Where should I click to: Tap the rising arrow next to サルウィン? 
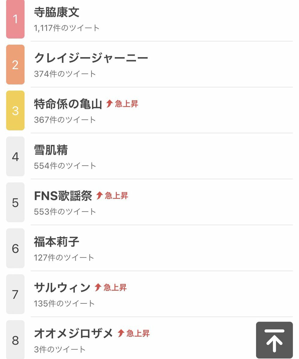click(98, 287)
